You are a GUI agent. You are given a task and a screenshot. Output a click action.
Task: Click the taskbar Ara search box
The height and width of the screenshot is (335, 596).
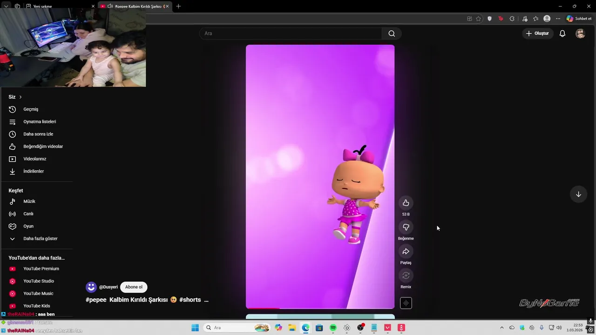tap(237, 328)
